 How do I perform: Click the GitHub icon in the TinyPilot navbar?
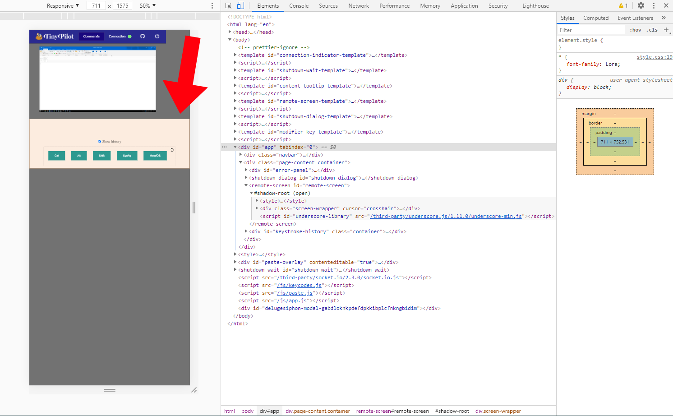[143, 36]
